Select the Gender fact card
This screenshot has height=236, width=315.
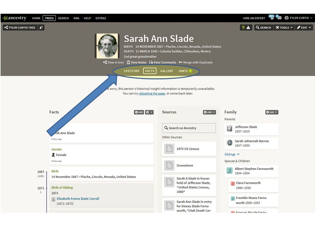(101, 155)
